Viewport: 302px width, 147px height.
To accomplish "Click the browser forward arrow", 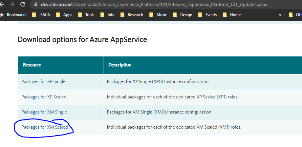I will tap(12, 4).
